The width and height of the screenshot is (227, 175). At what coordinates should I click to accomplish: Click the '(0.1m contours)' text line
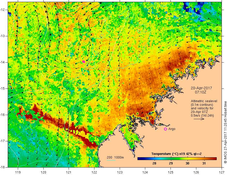coord(202,105)
